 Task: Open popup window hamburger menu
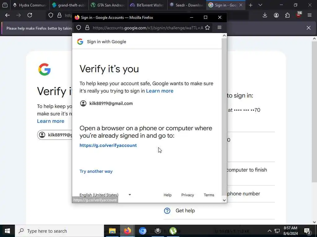219,27
